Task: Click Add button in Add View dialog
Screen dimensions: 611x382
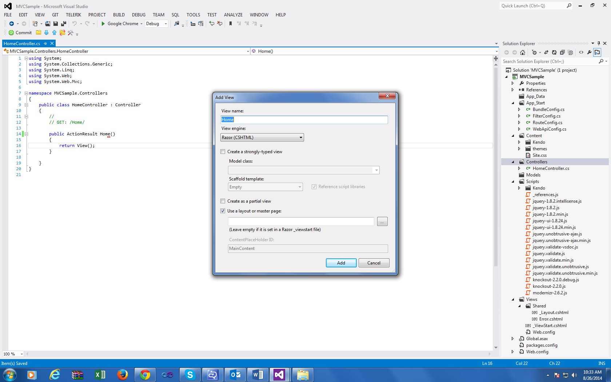Action: pos(341,263)
